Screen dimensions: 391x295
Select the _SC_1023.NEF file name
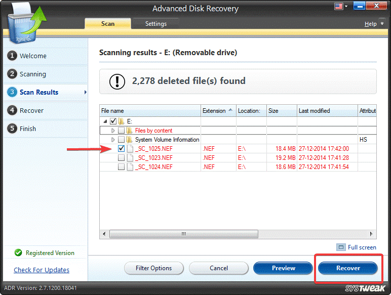(x=154, y=158)
